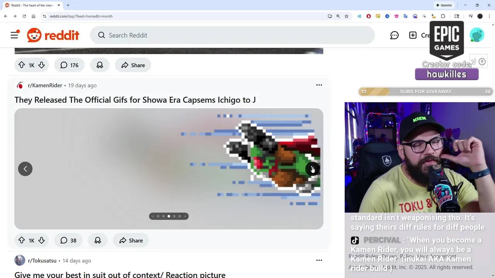
Task: Close the Reddit browser tab
Action: (x=59, y=5)
